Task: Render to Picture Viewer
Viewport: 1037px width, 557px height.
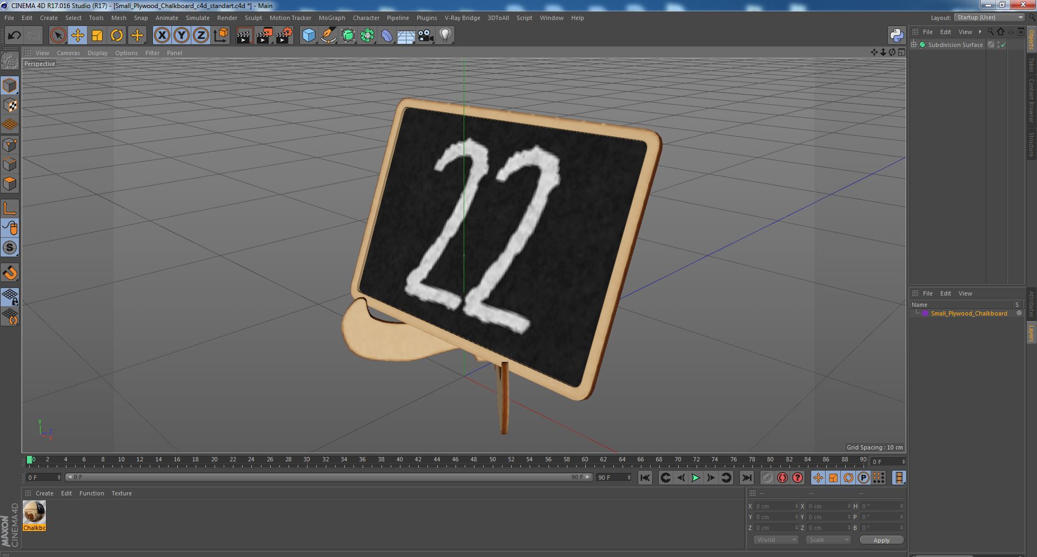Action: [x=264, y=36]
